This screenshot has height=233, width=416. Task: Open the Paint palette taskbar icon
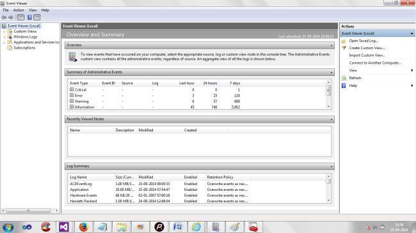click(234, 227)
